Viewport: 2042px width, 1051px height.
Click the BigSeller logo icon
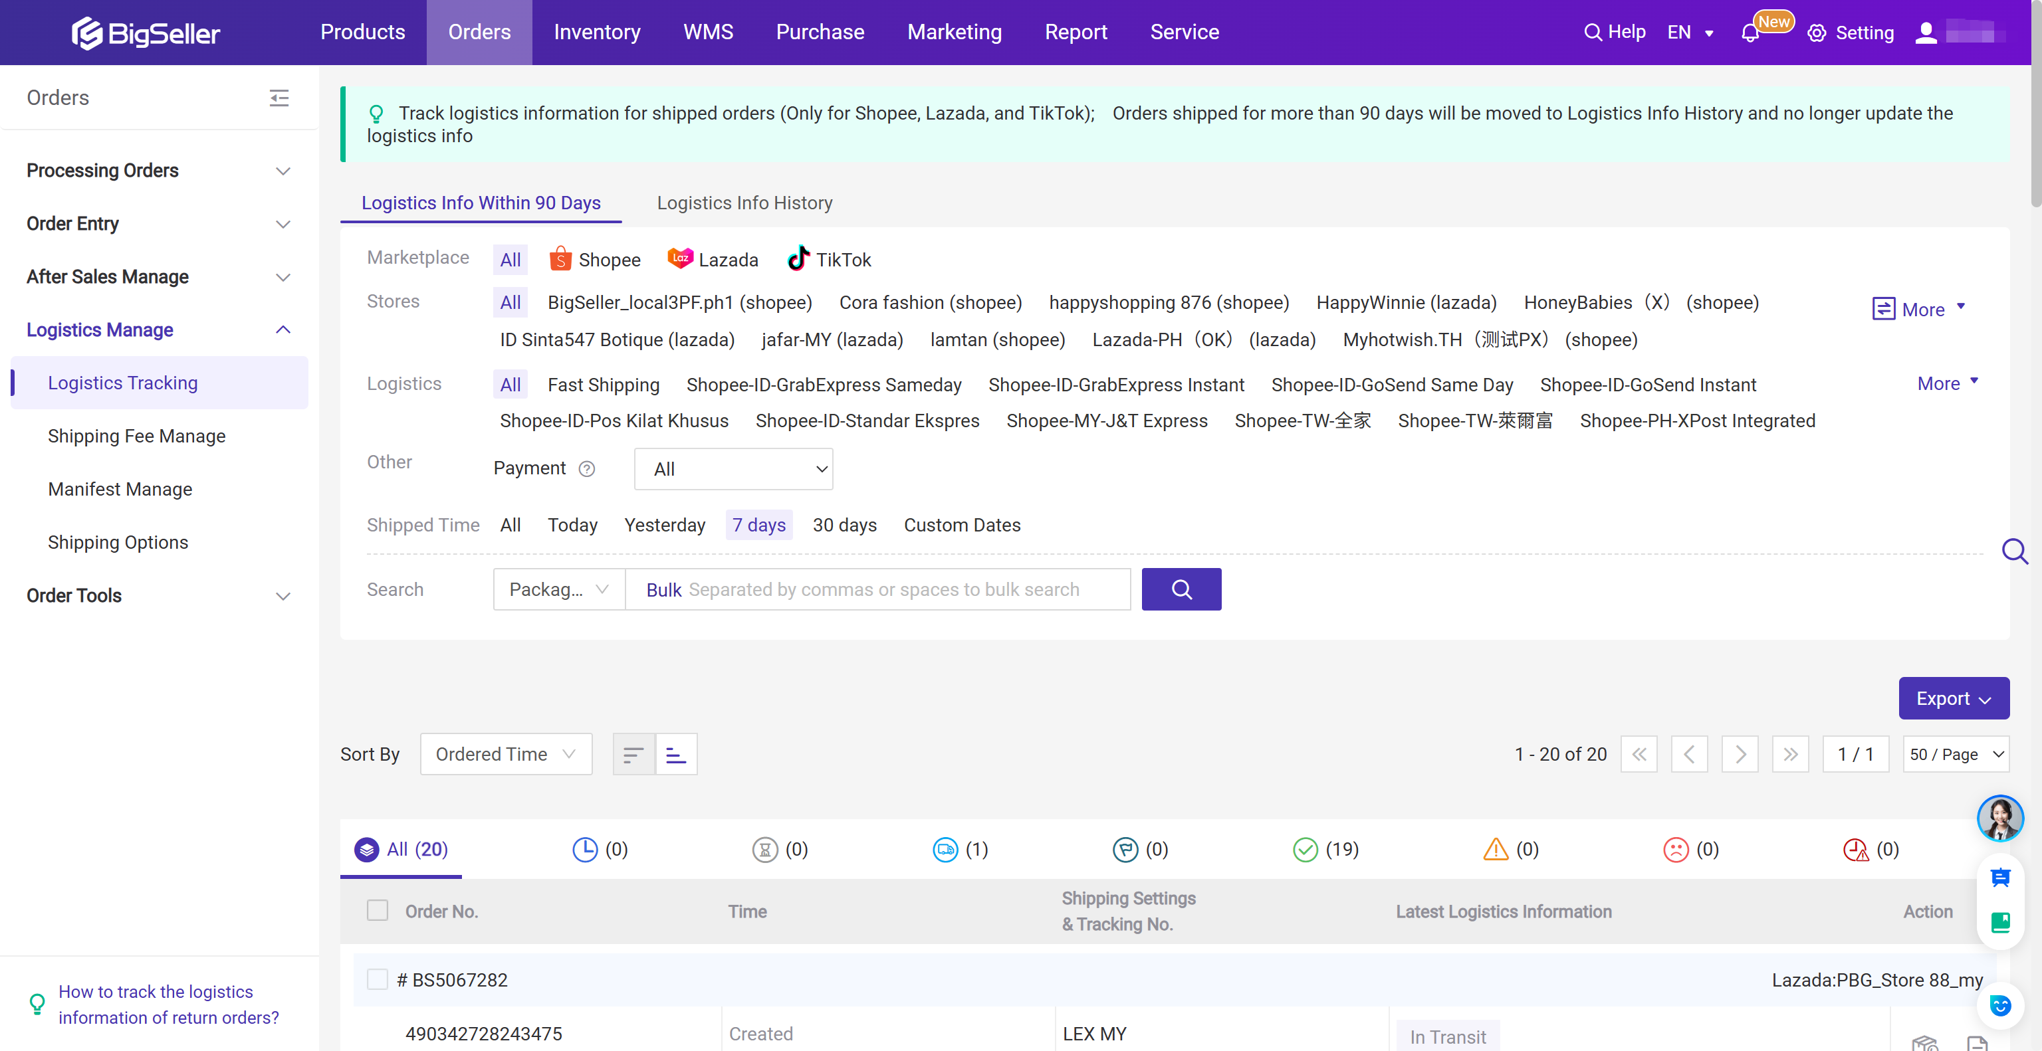pyautogui.click(x=87, y=33)
